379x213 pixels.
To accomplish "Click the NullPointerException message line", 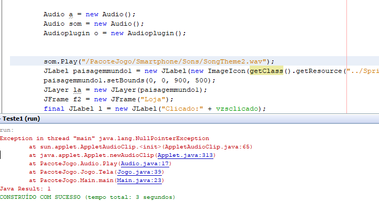I will point(105,139).
